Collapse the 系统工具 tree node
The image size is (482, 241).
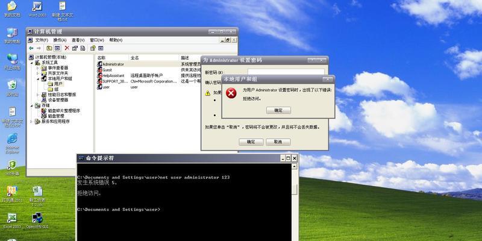click(x=31, y=63)
